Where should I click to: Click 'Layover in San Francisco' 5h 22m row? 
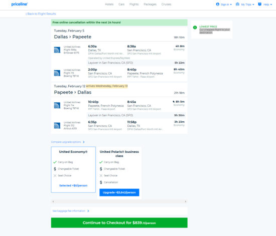coord(136,63)
